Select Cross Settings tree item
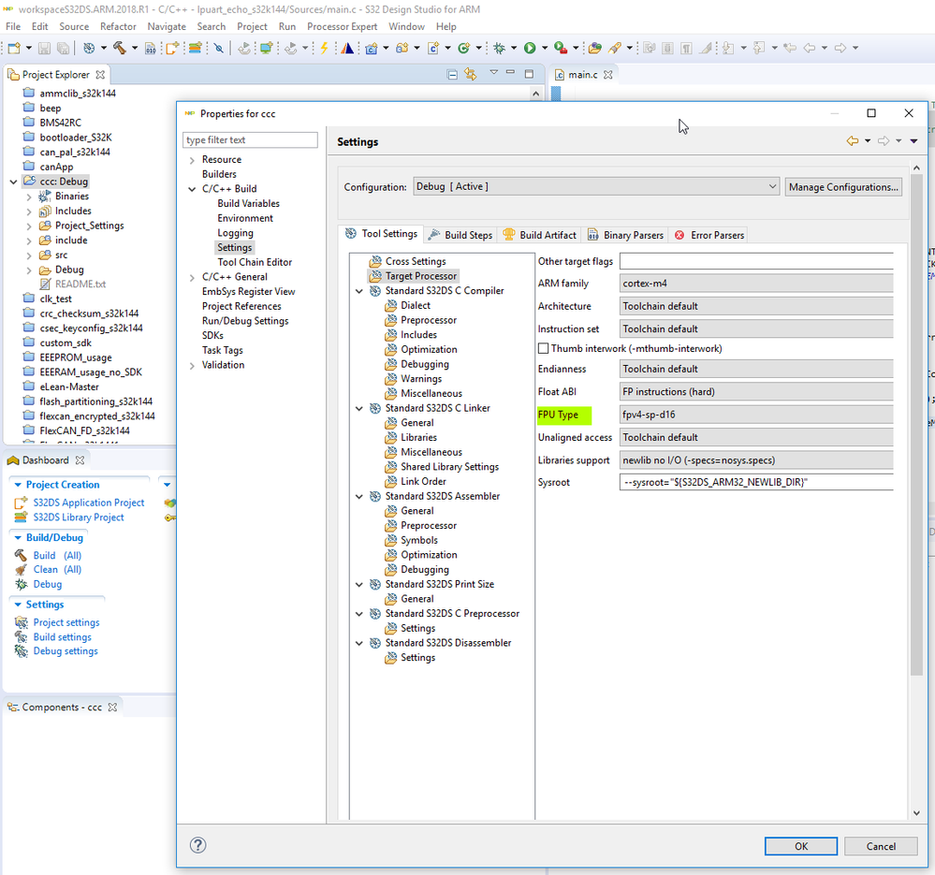935x875 pixels. 416,261
